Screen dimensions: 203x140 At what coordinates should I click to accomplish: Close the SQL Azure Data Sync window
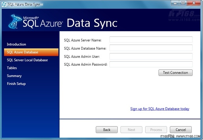tap(194, 3)
